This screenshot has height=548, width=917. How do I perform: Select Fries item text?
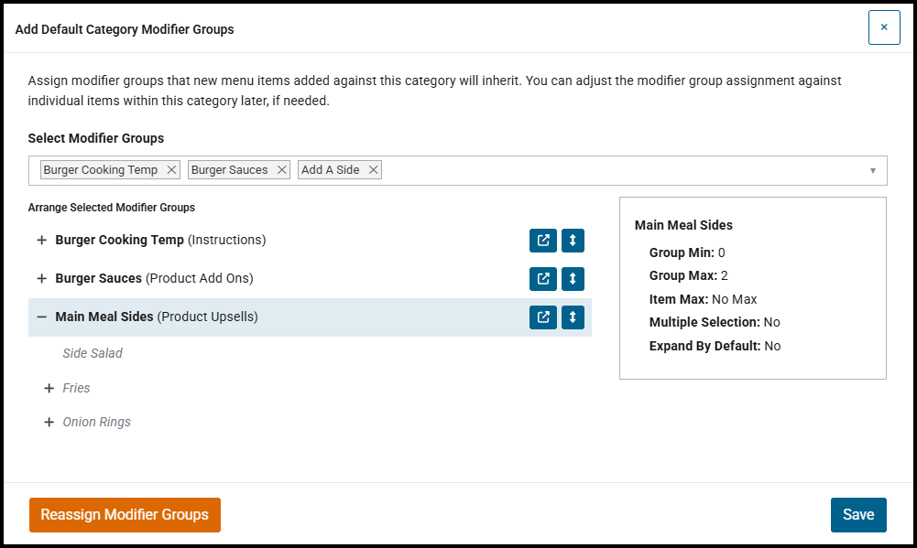click(x=76, y=389)
